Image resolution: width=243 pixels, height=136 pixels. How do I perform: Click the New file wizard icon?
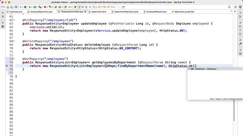coord(3,7)
